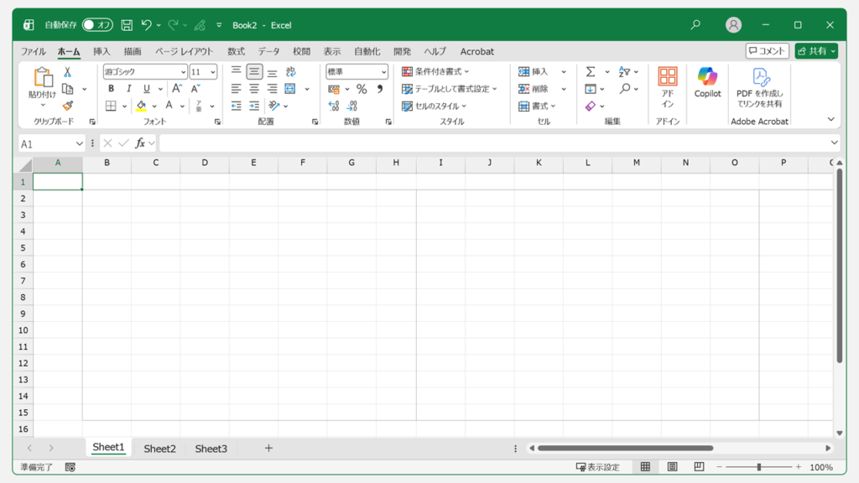Click the comma style icon
The width and height of the screenshot is (859, 483).
(x=382, y=88)
